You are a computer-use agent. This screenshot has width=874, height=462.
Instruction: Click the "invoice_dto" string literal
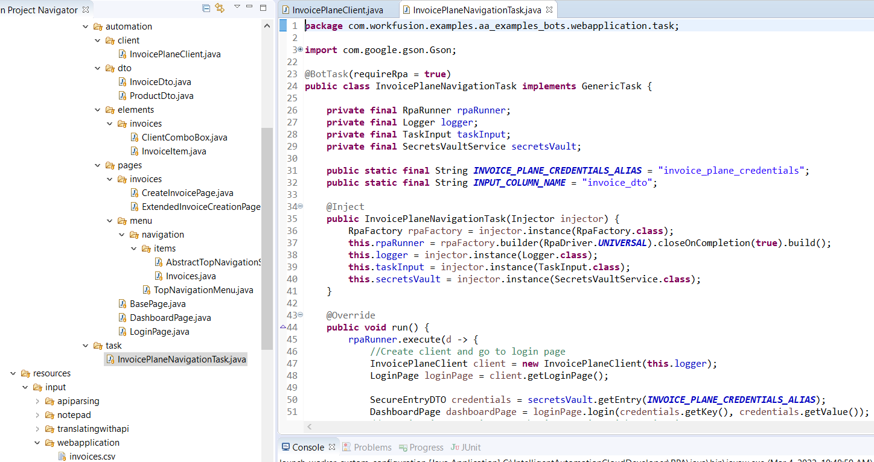[x=617, y=183]
